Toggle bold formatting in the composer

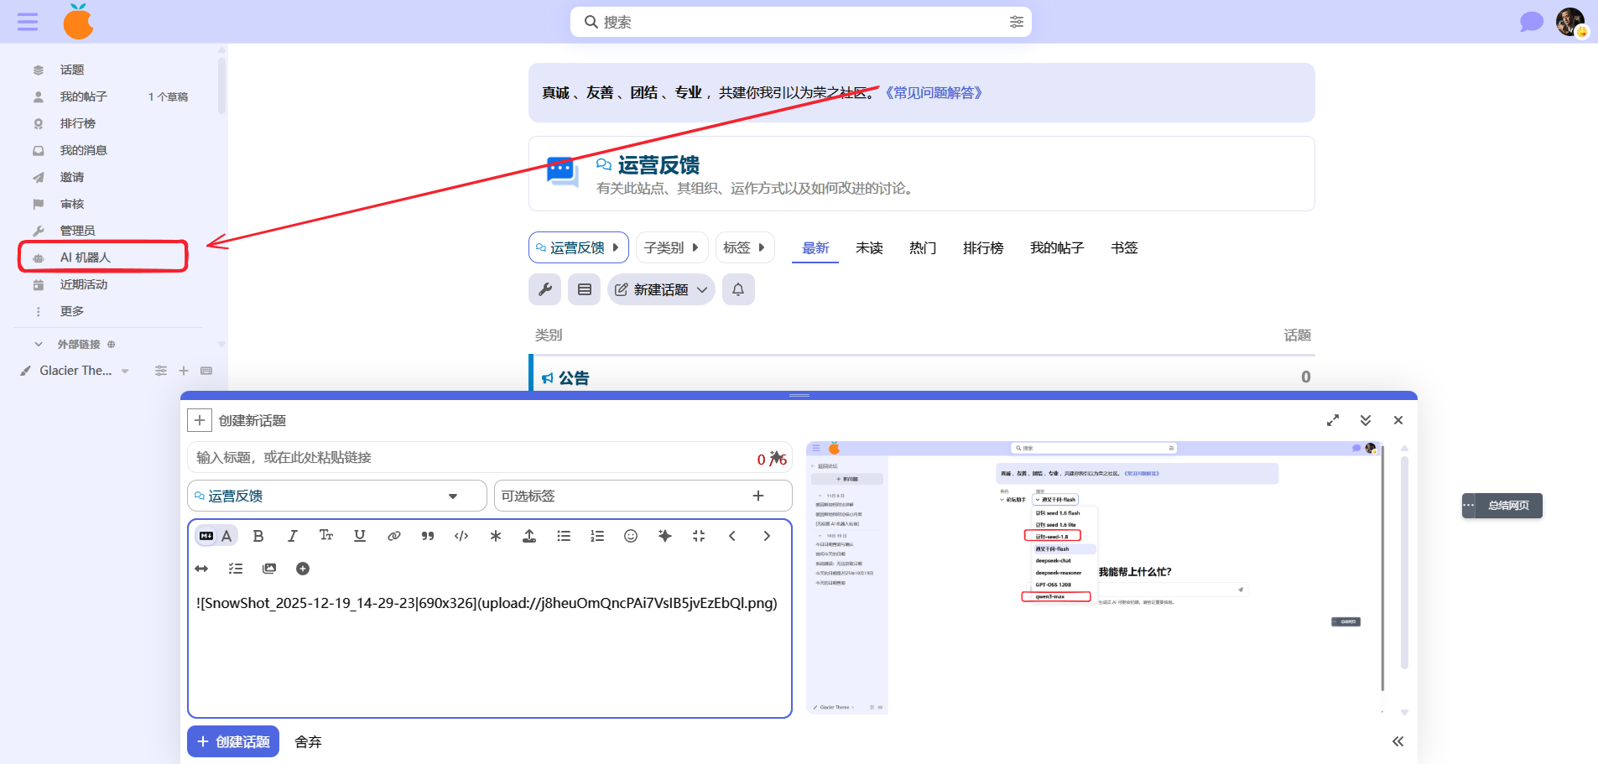(x=258, y=536)
